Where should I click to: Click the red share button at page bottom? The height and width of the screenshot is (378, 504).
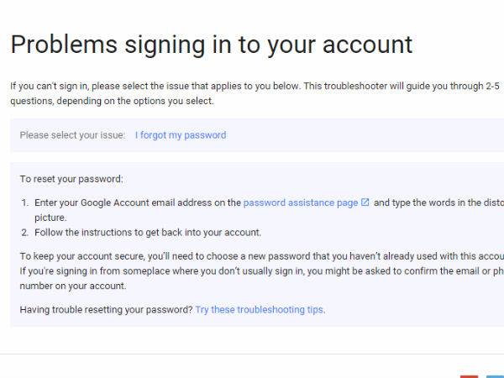pos(469,376)
